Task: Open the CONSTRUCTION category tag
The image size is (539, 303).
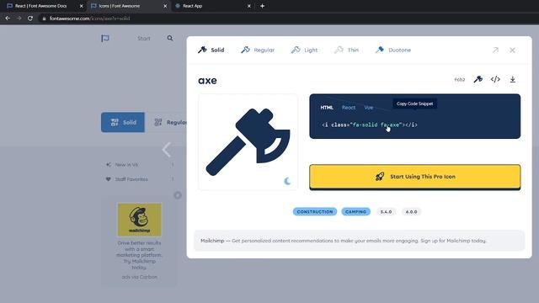Action: [x=315, y=211]
